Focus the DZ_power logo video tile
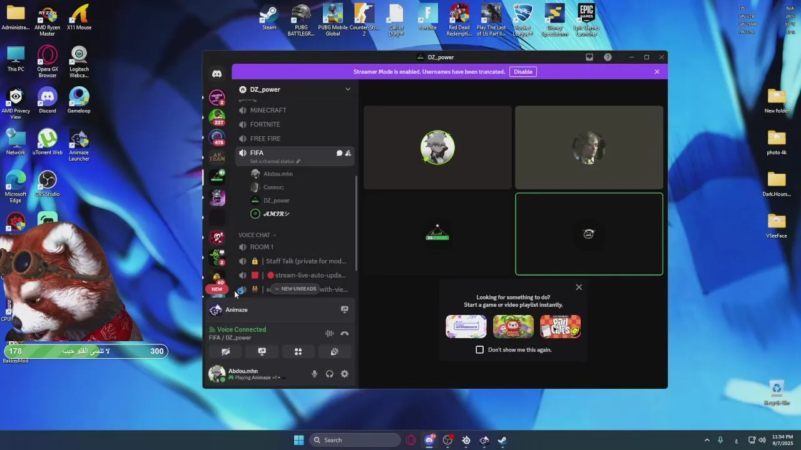This screenshot has height=450, width=801. pyautogui.click(x=437, y=234)
